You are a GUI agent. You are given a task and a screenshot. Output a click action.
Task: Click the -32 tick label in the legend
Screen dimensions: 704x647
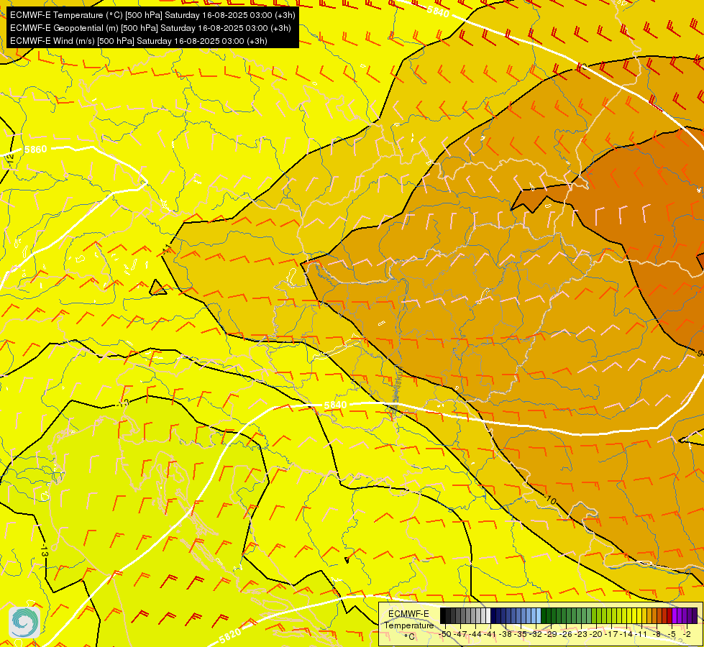coord(536,635)
